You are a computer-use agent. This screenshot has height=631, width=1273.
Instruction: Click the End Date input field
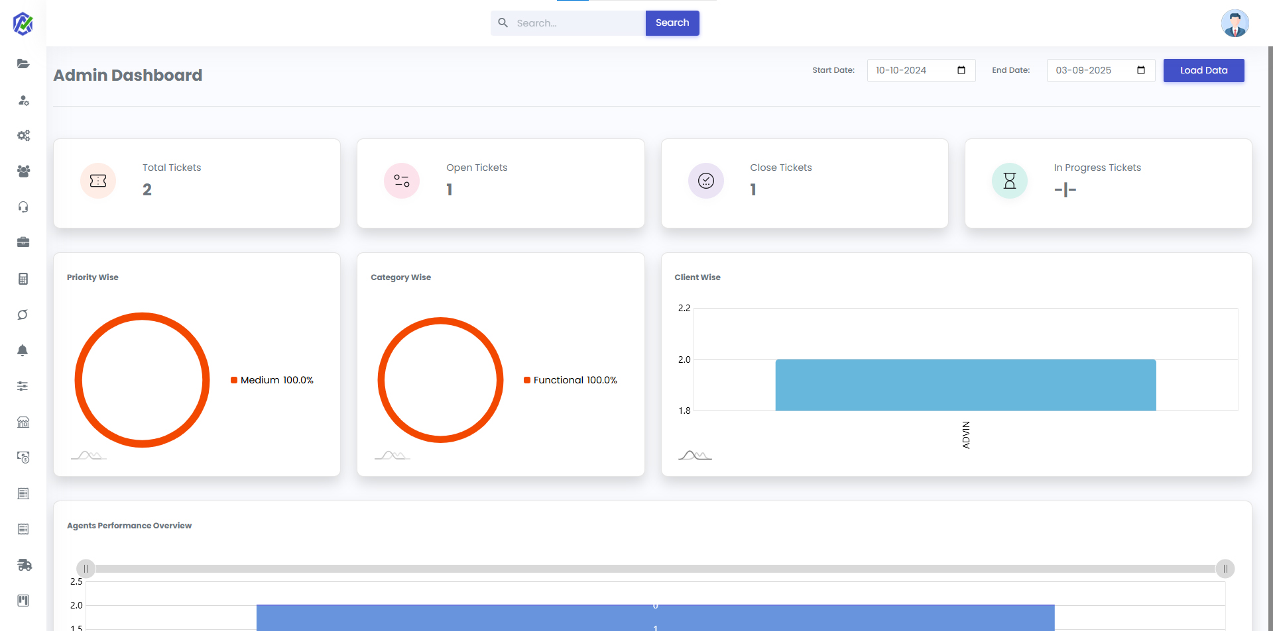click(x=1101, y=70)
